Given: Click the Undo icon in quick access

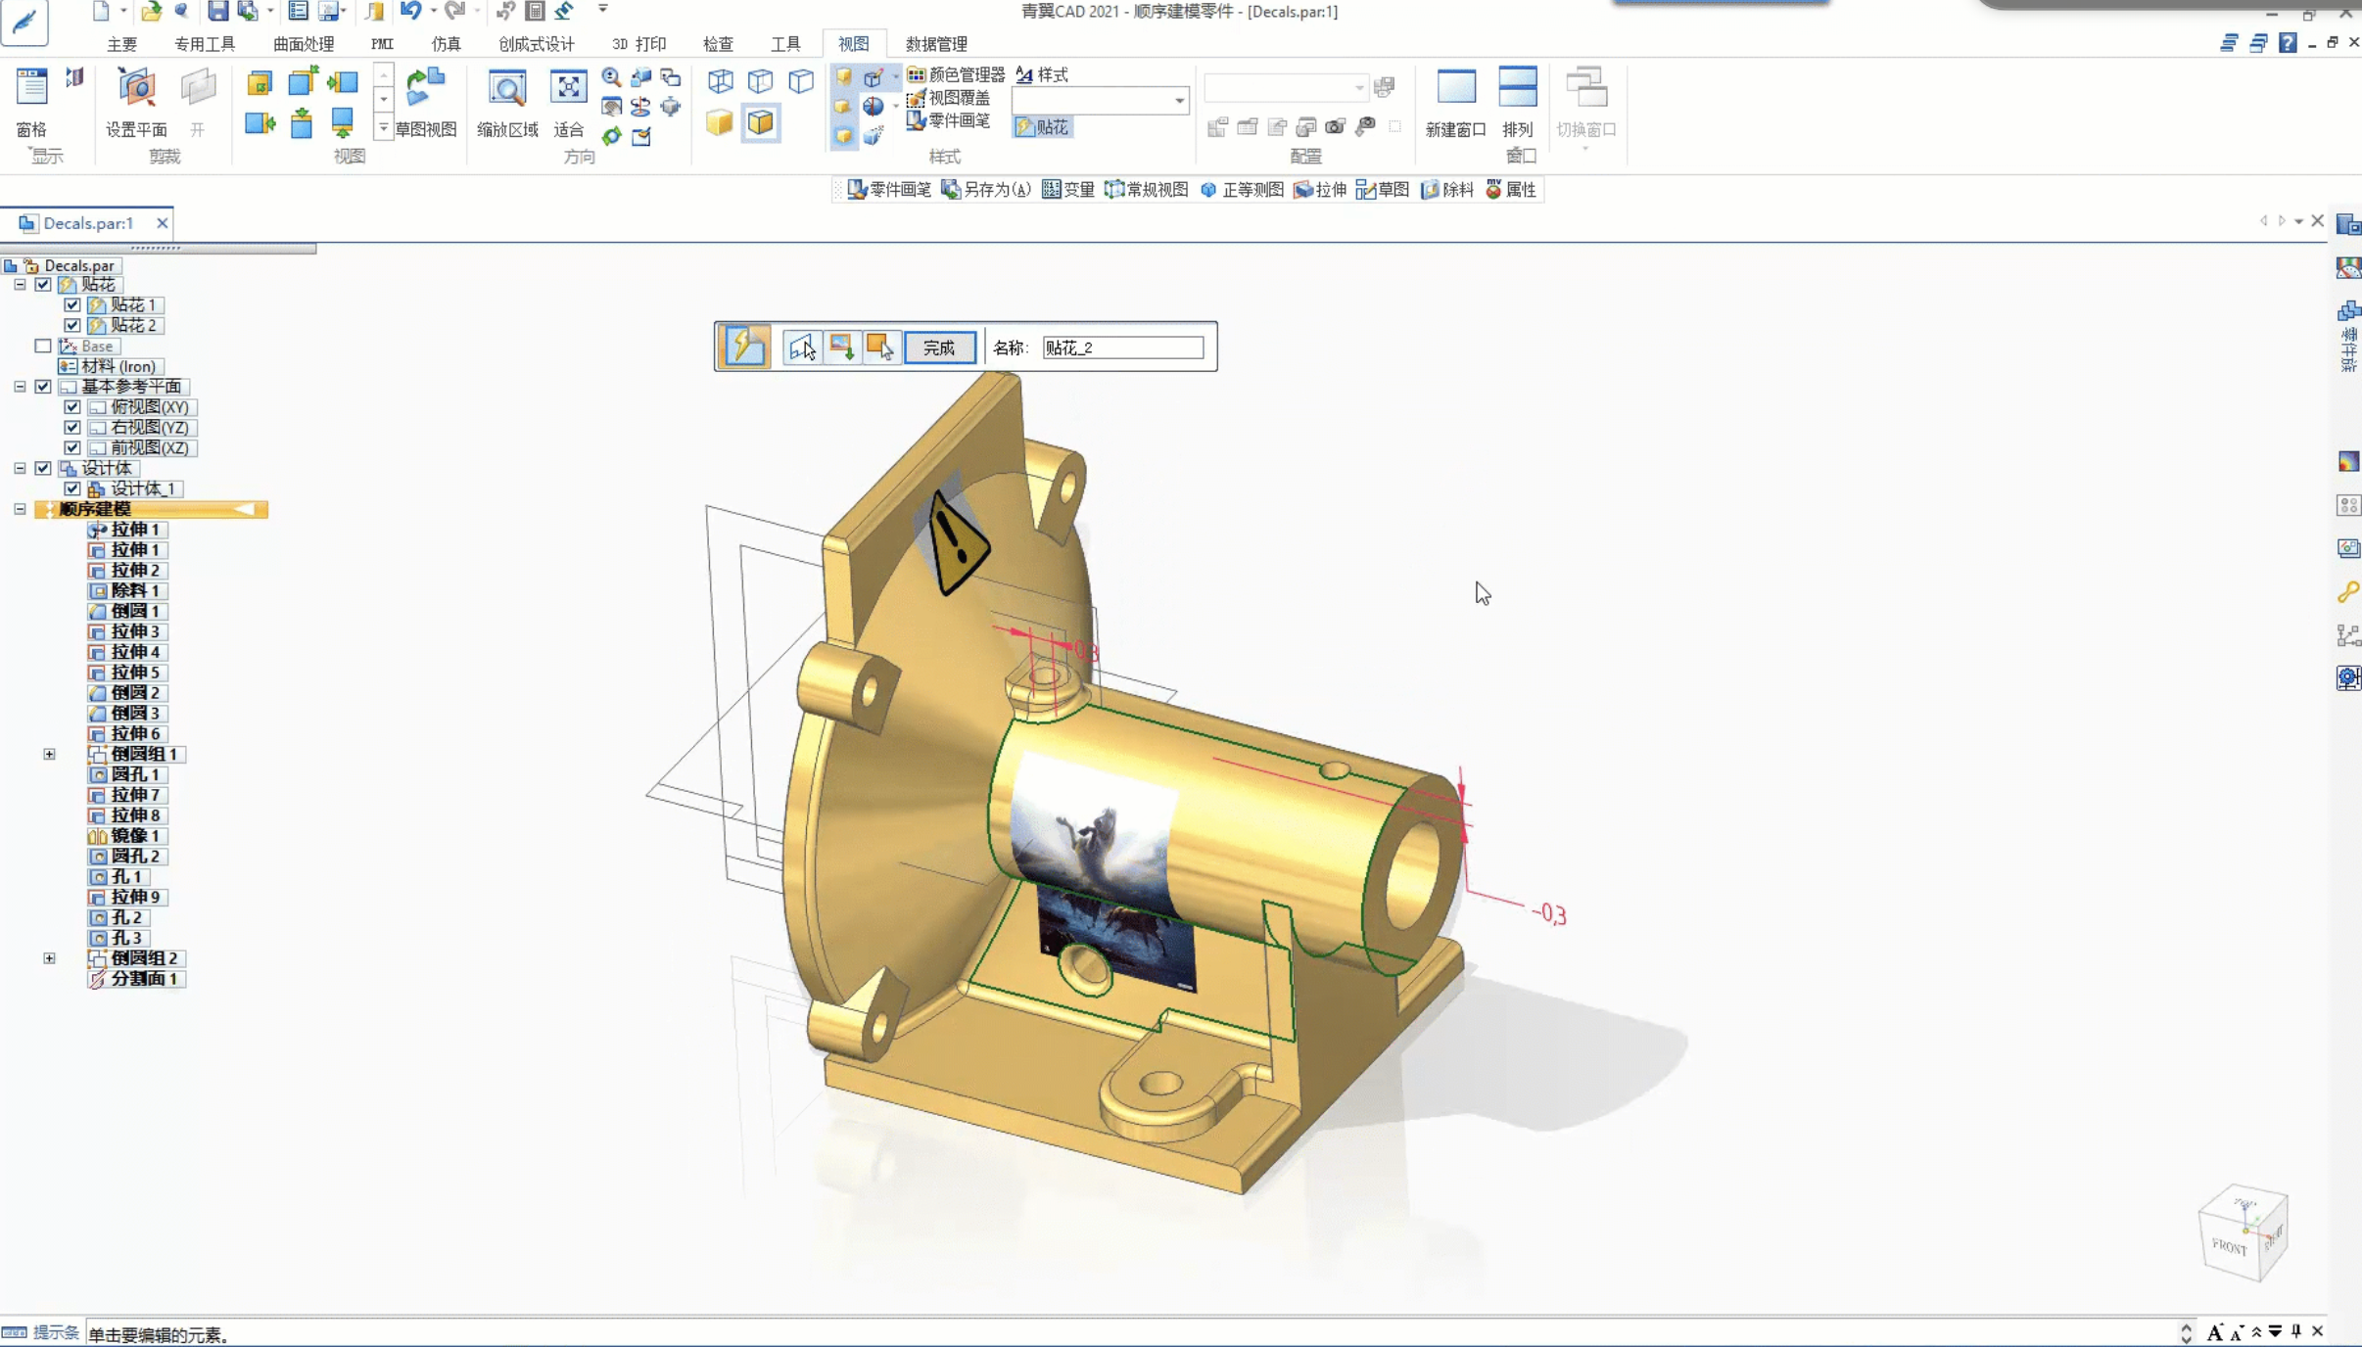Looking at the screenshot, I should click(x=410, y=11).
